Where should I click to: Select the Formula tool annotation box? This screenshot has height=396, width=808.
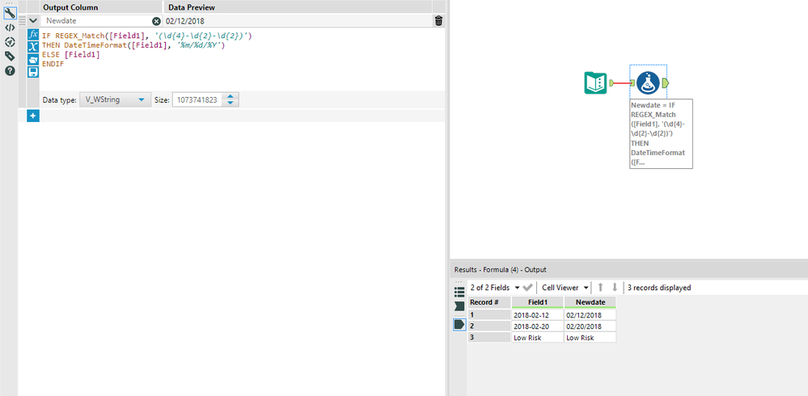(661, 133)
